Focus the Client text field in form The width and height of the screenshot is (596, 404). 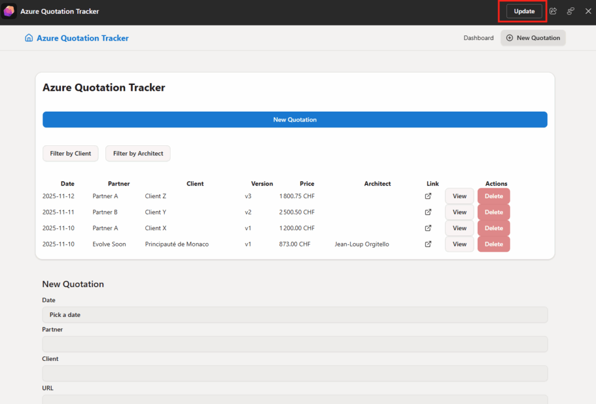(x=295, y=373)
